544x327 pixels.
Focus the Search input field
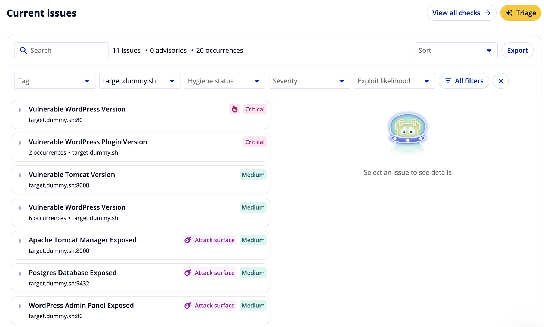[61, 50]
